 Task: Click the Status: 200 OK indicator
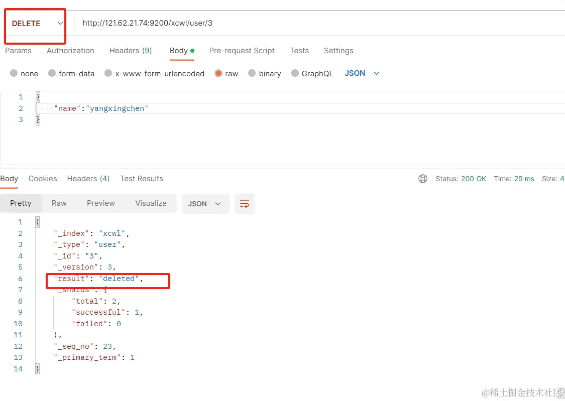(461, 179)
